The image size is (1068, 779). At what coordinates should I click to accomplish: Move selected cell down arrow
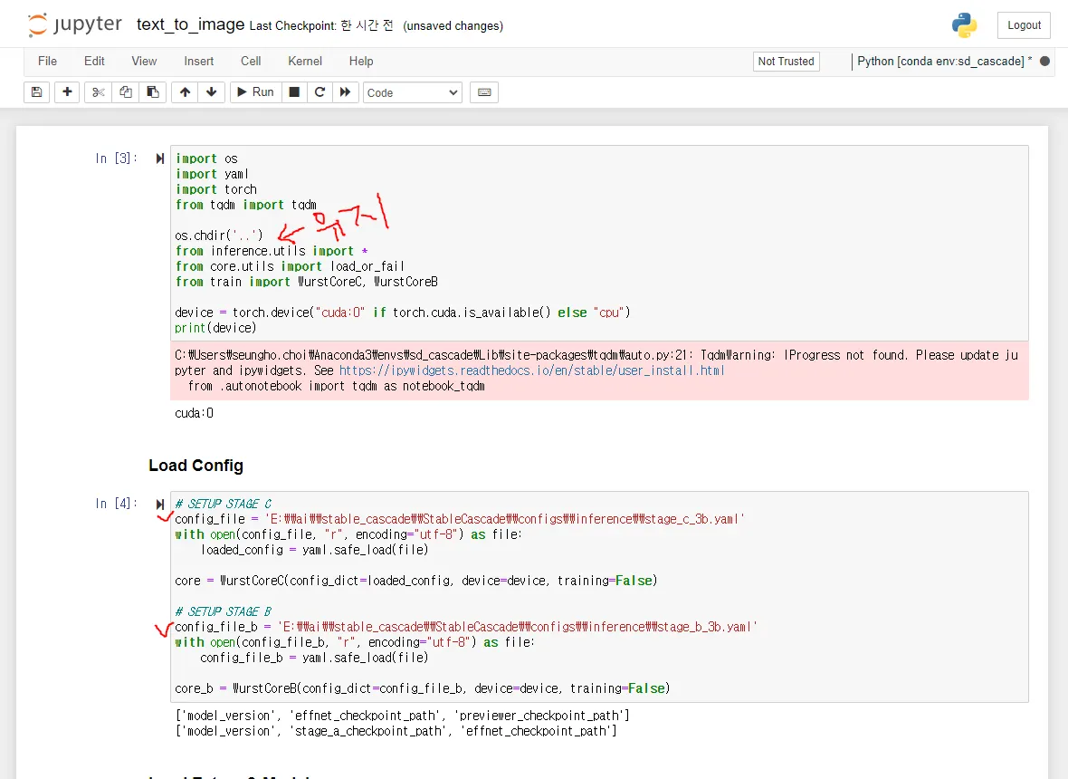tap(211, 92)
